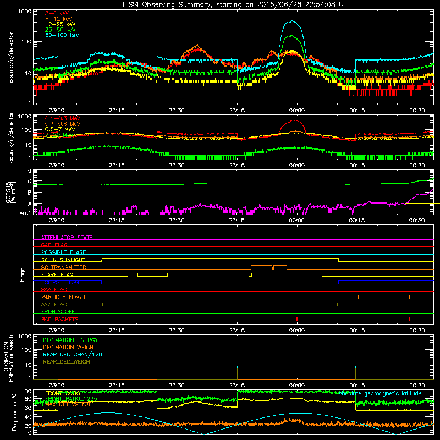Select the ECLIPSE_FLAG label
This screenshot has height=440, width=440.
tap(60, 282)
